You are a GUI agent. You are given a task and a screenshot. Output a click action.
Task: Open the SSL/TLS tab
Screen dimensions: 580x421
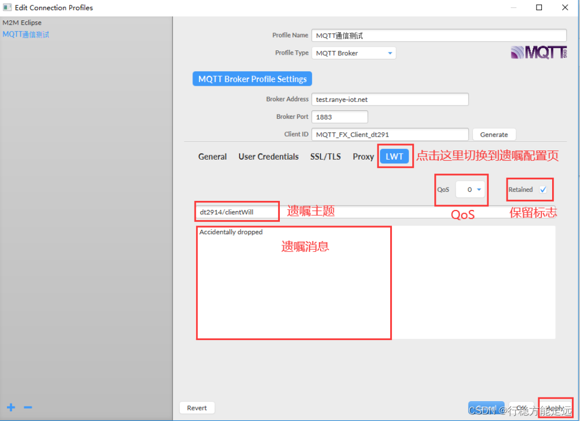click(325, 156)
